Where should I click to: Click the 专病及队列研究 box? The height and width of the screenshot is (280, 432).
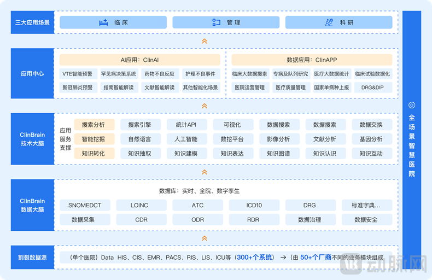291,74
